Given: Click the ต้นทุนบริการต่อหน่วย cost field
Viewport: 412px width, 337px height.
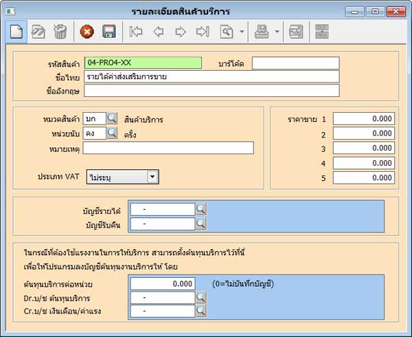Looking at the screenshot, I should coord(163,284).
